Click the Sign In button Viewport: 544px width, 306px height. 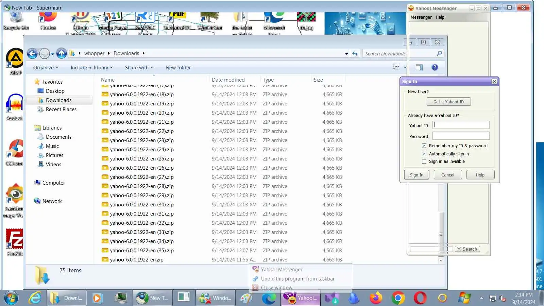click(x=417, y=175)
